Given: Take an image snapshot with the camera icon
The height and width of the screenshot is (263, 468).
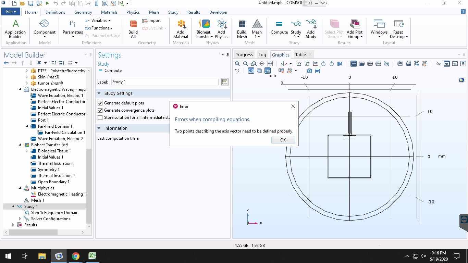Looking at the screenshot, I should [x=309, y=71].
